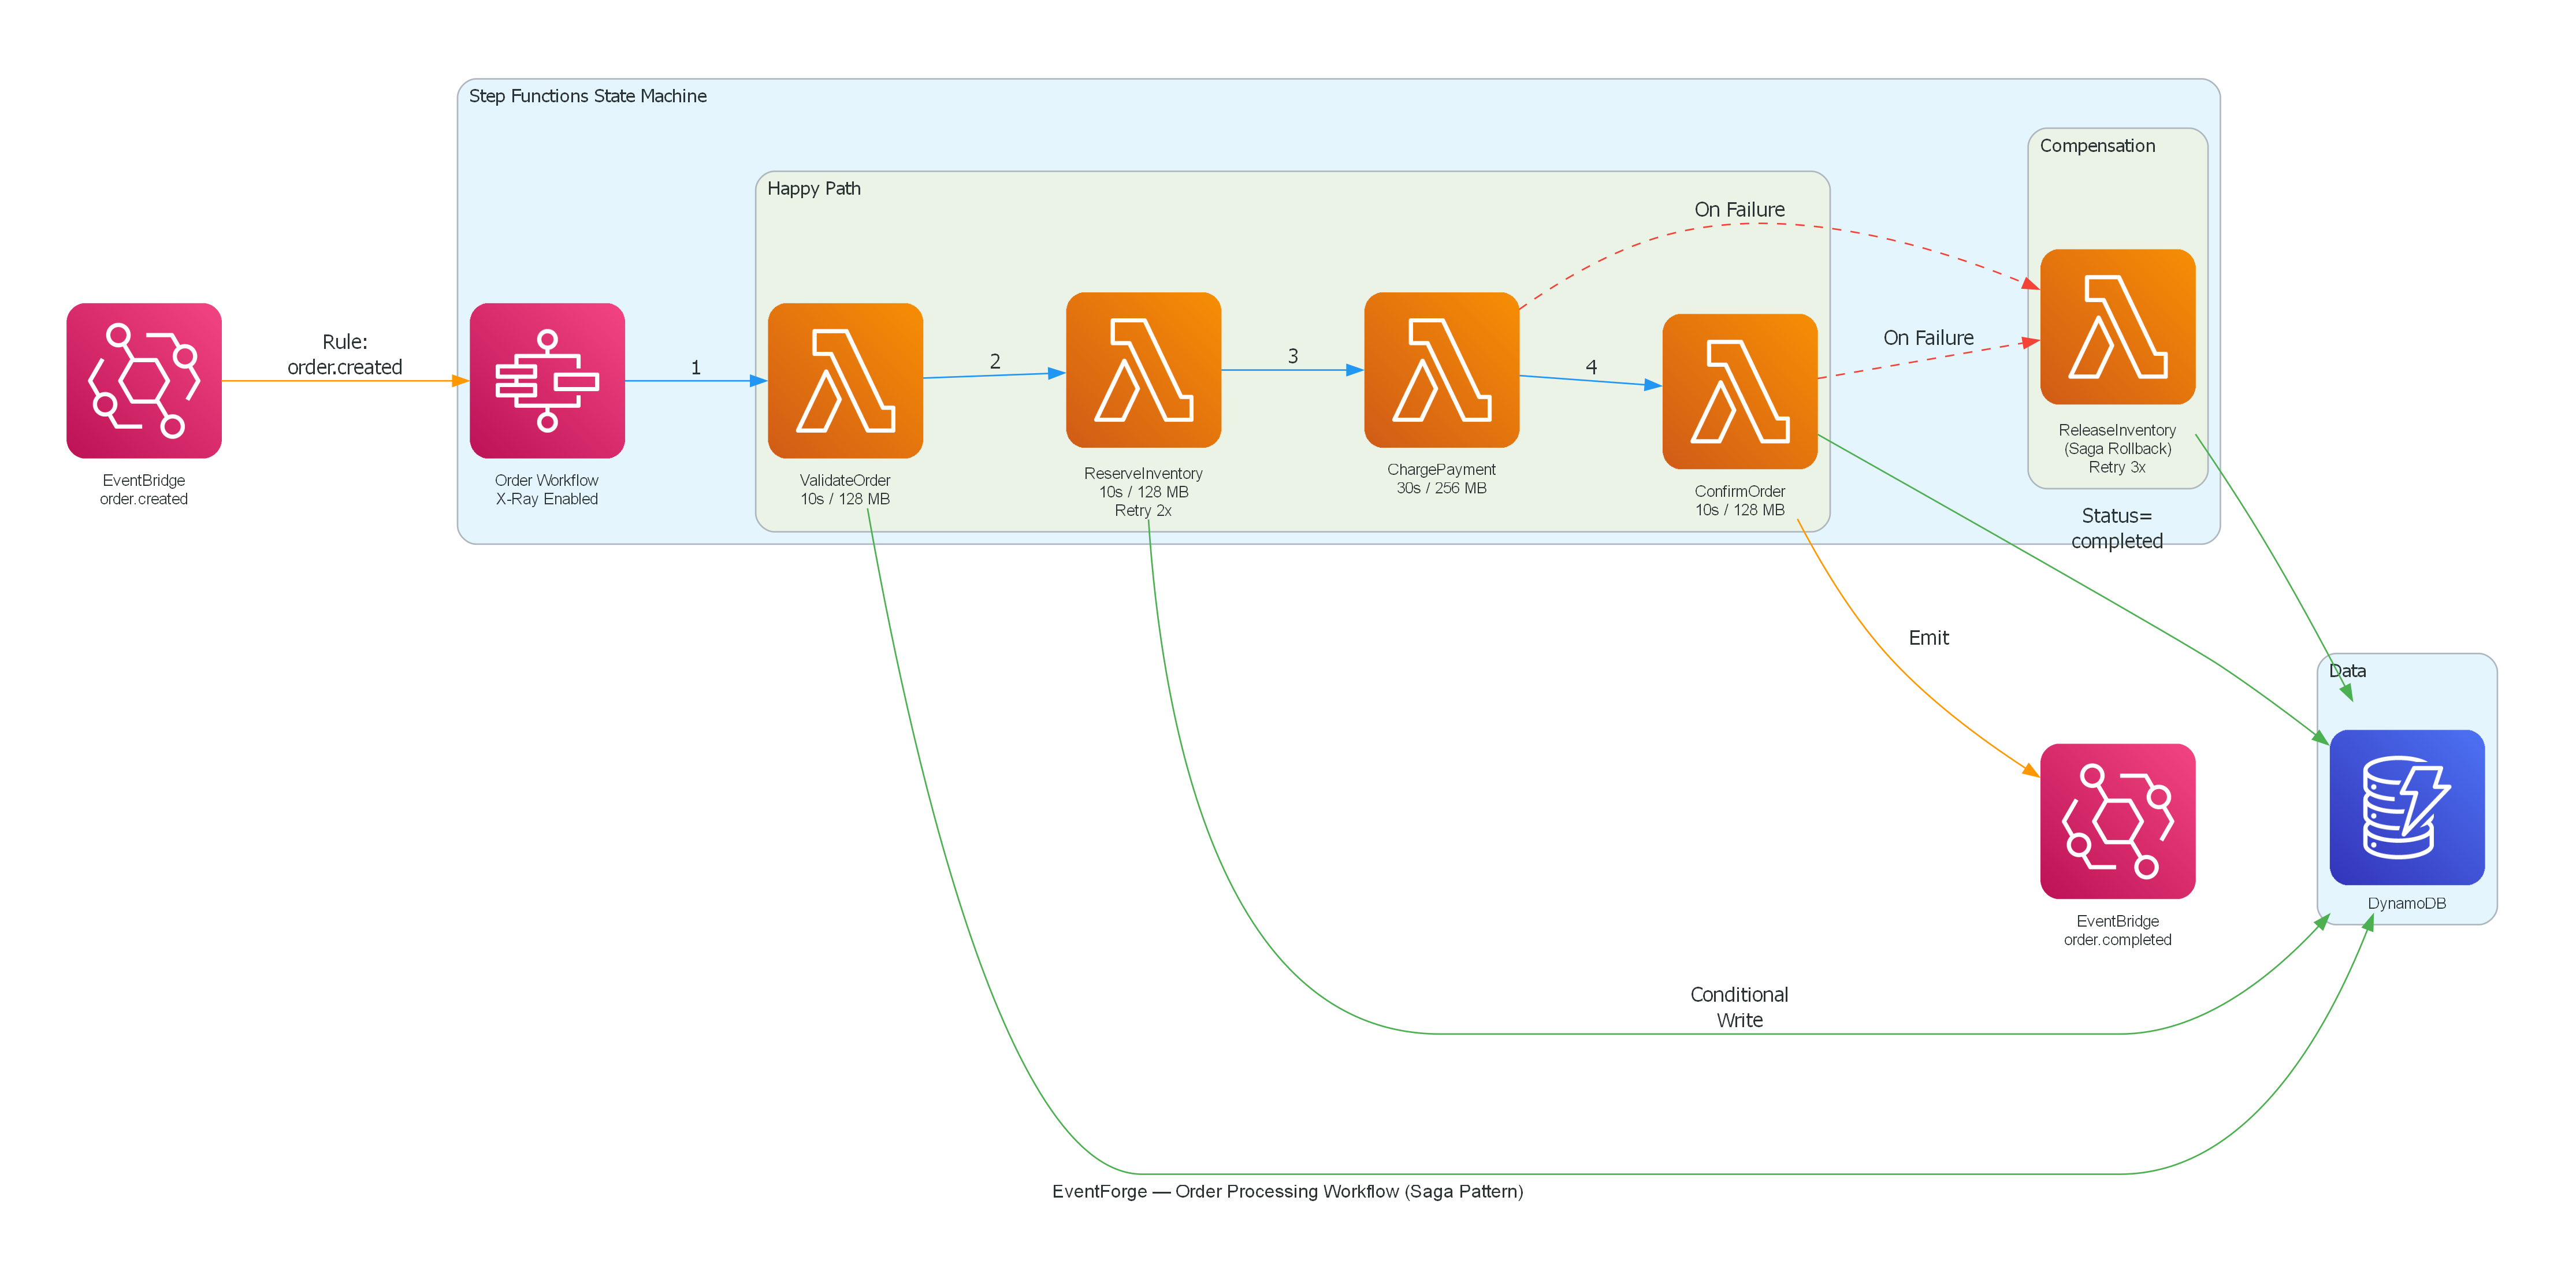Click the step '4' edge label
The width and height of the screenshot is (2576, 1275).
point(1591,367)
